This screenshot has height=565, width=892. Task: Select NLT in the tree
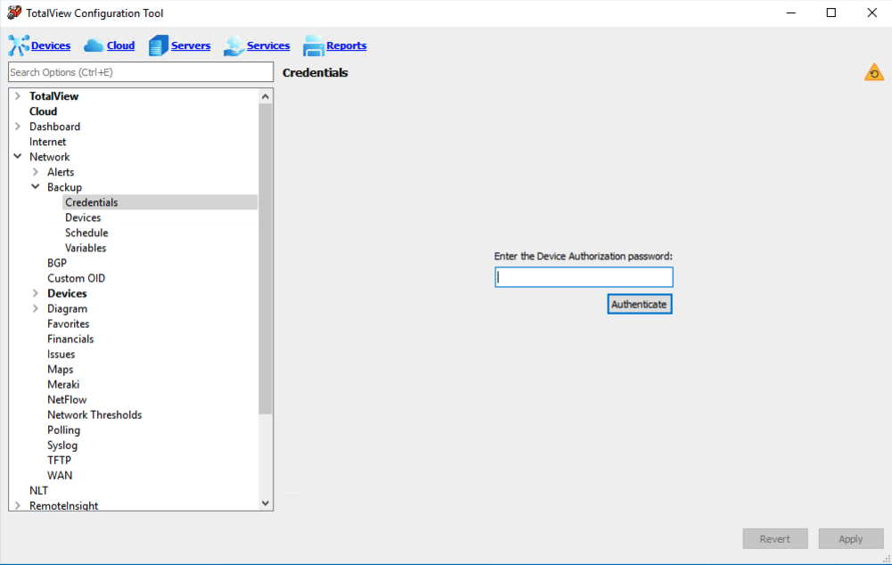tap(38, 490)
